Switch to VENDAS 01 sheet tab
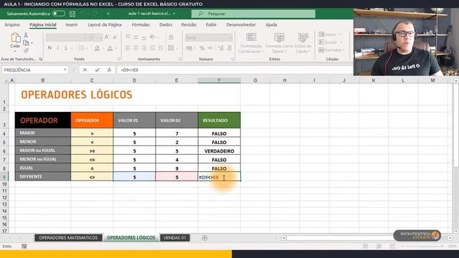Image resolution: width=459 pixels, height=258 pixels. pos(174,238)
